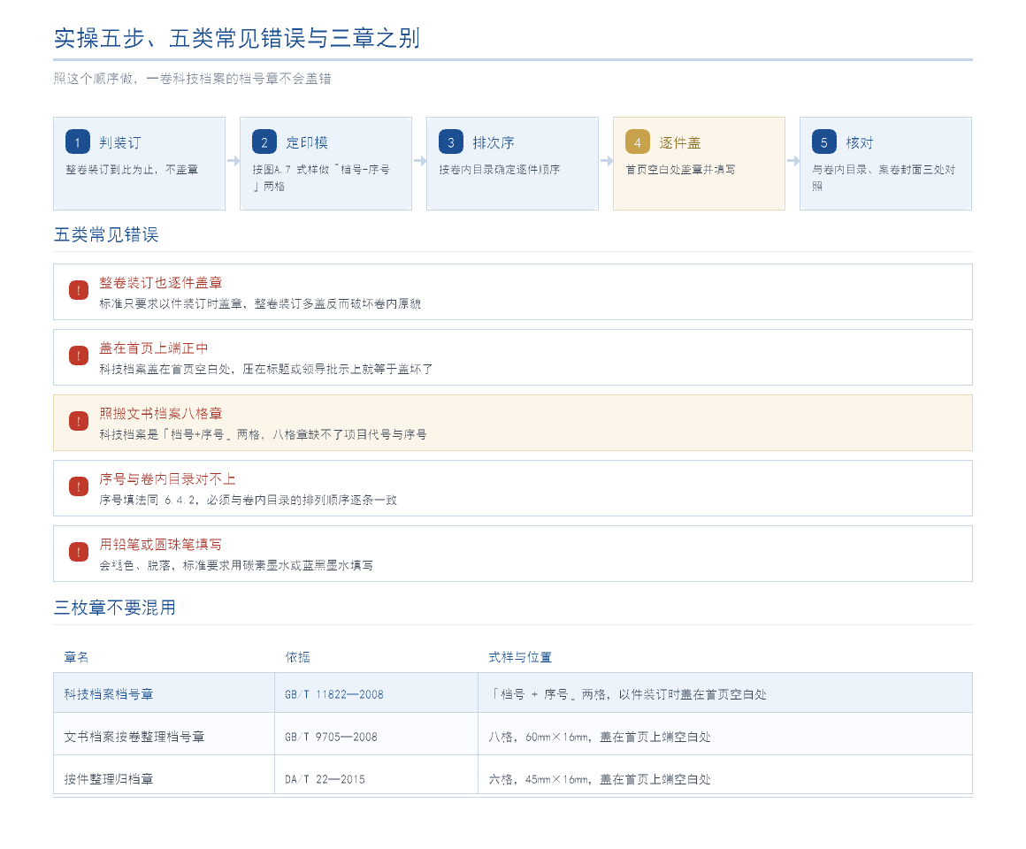Image resolution: width=1026 pixels, height=849 pixels.
Task: Click the error title 序号与卷内目录对不上
Action: click(167, 478)
